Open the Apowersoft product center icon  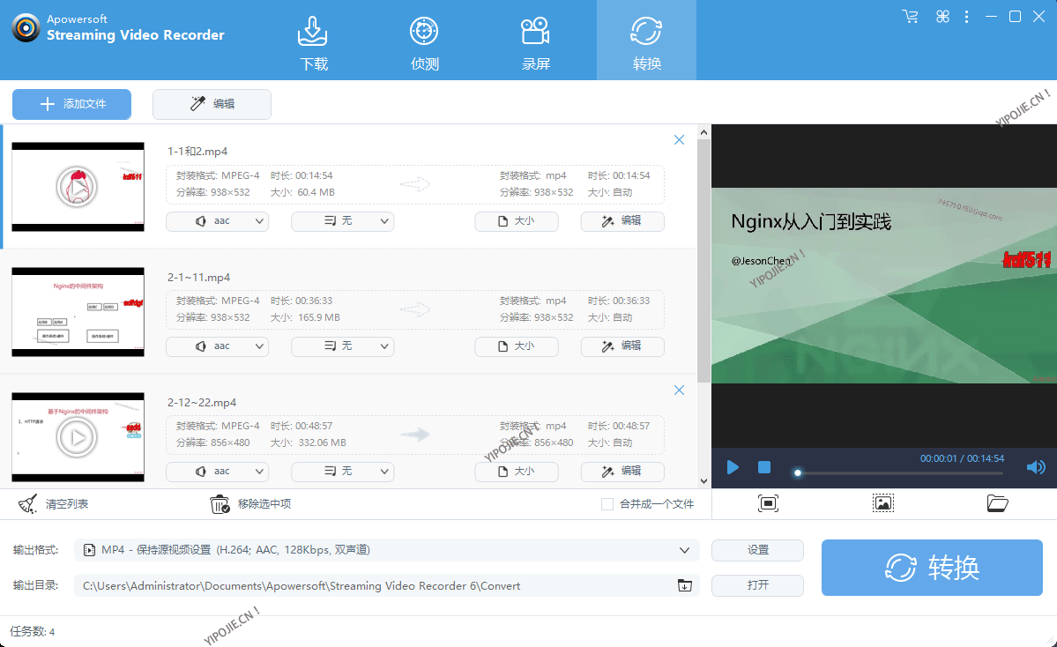(x=942, y=16)
